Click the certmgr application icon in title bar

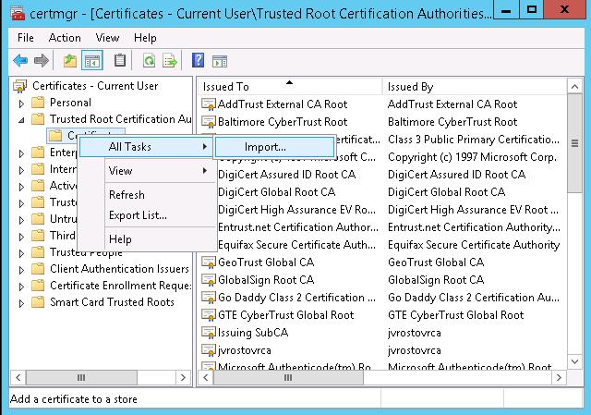(x=18, y=14)
